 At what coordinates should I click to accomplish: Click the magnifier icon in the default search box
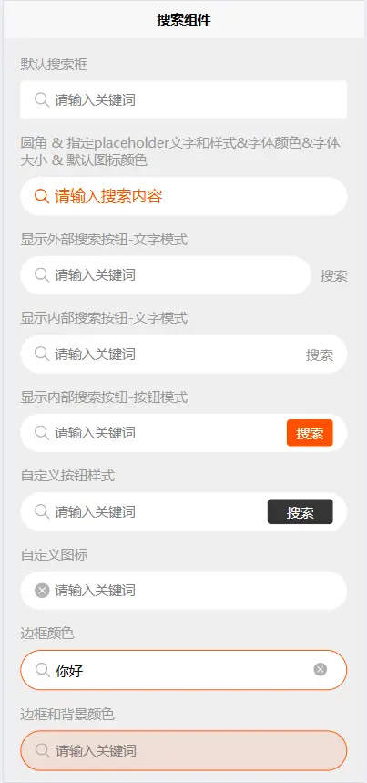[x=42, y=100]
